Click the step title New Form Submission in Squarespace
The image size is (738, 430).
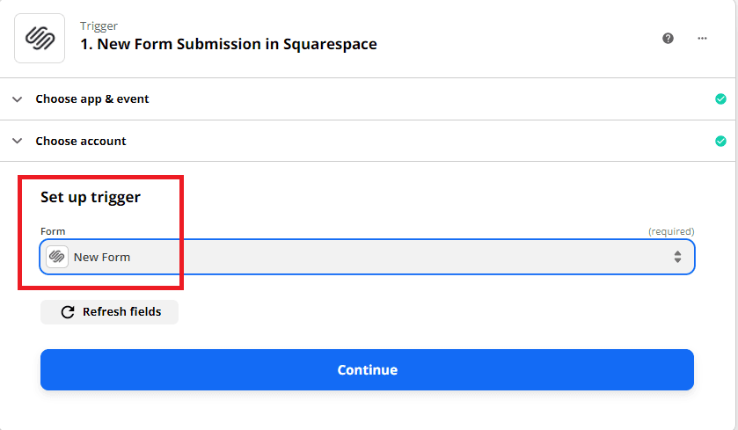(228, 44)
